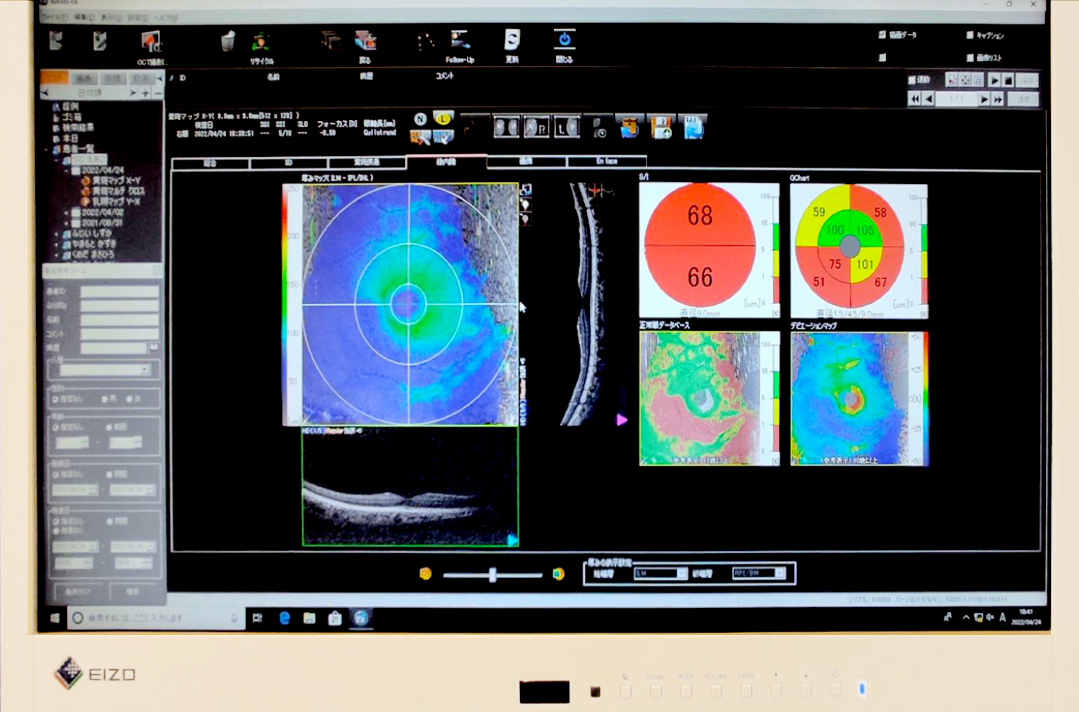Open the RPE/BM layer dropdown
Image resolution: width=1079 pixels, height=712 pixels.
(758, 573)
